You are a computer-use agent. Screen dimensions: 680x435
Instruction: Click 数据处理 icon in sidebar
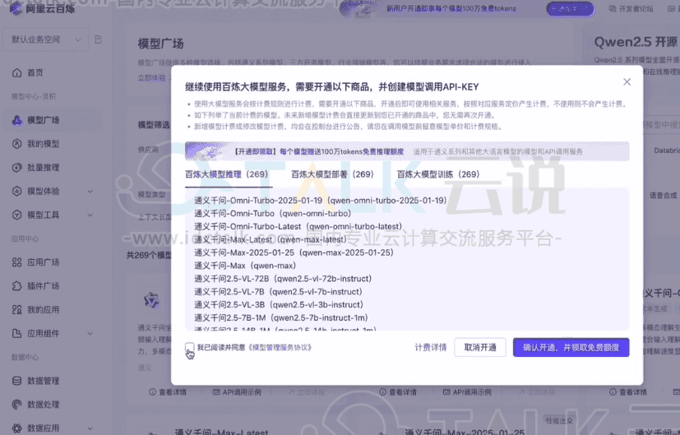16,405
